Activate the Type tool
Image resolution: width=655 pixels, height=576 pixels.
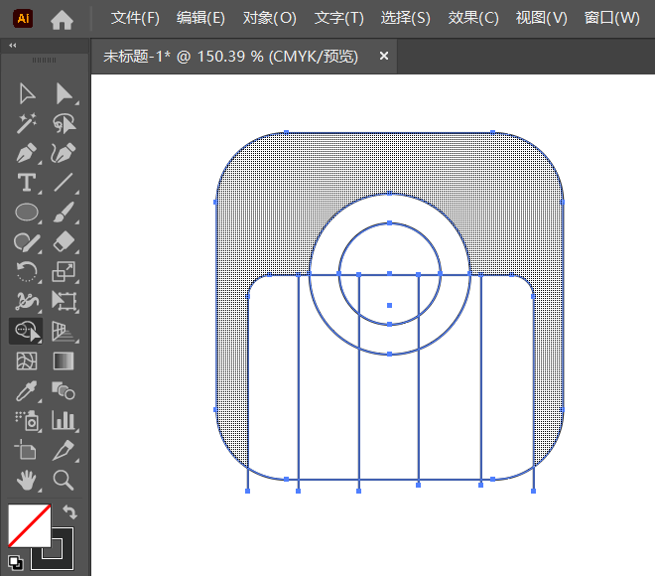pos(27,183)
